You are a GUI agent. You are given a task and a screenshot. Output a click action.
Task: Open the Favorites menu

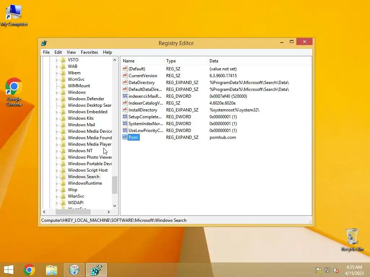[x=89, y=52]
